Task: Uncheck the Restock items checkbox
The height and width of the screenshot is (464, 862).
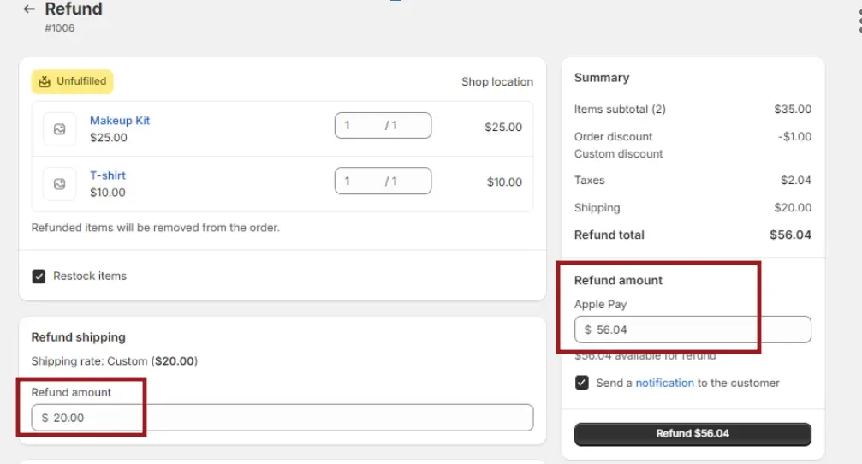Action: pyautogui.click(x=39, y=277)
